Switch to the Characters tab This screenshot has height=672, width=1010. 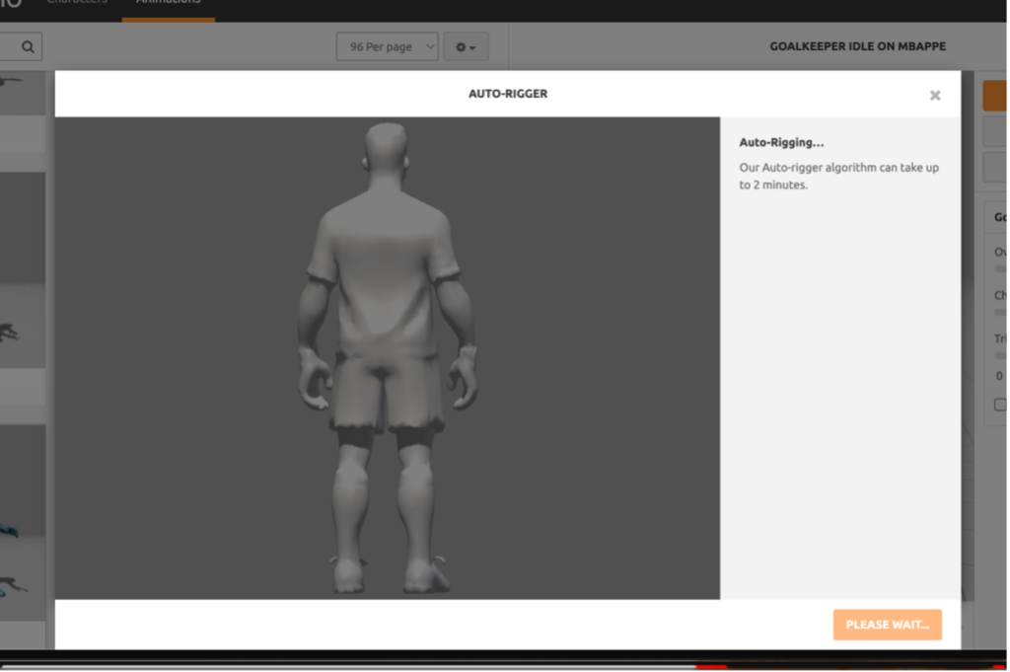tap(76, 2)
